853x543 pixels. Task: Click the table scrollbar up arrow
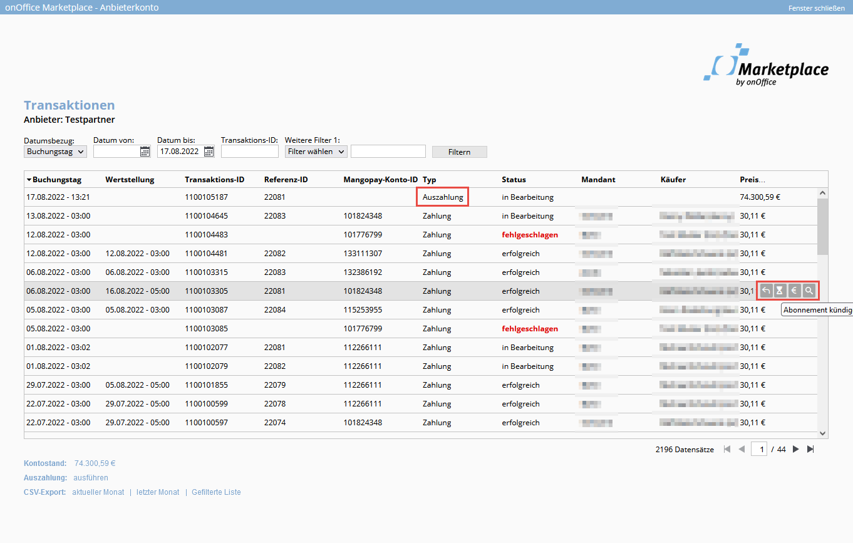(823, 194)
